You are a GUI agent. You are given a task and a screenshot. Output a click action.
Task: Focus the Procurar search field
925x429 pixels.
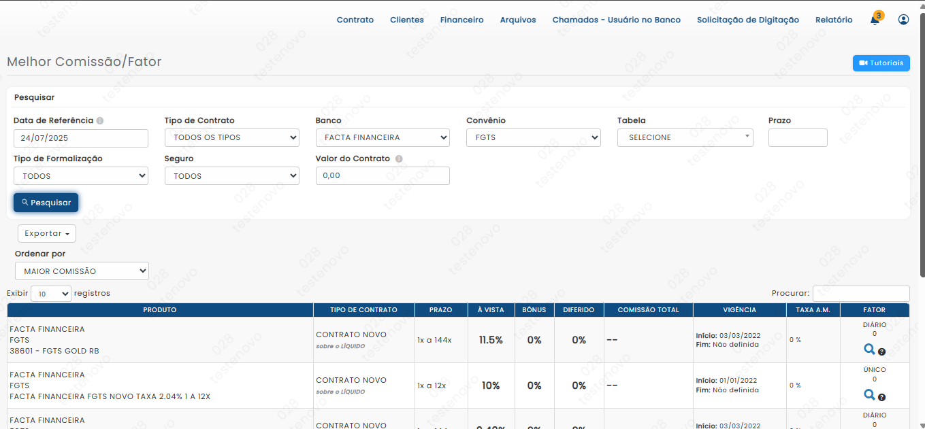[x=860, y=294]
